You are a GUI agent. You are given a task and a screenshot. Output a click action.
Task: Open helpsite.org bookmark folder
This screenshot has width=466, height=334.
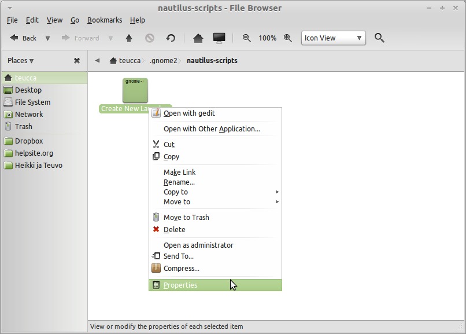tap(45, 153)
